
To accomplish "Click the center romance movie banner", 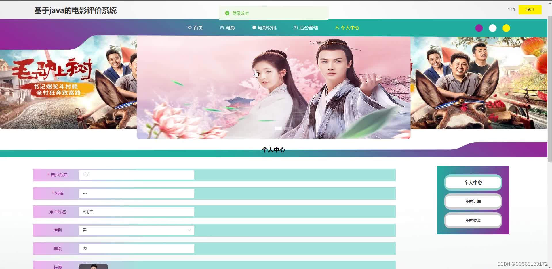I will (x=273, y=87).
